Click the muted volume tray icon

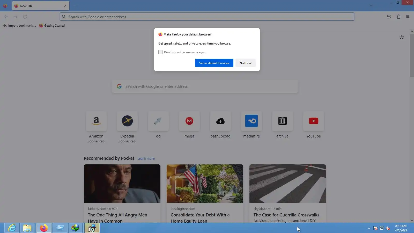[388, 228]
